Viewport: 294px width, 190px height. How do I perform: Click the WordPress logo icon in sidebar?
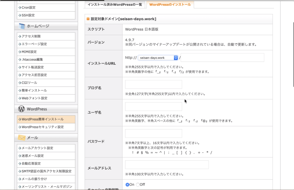tap(22, 109)
